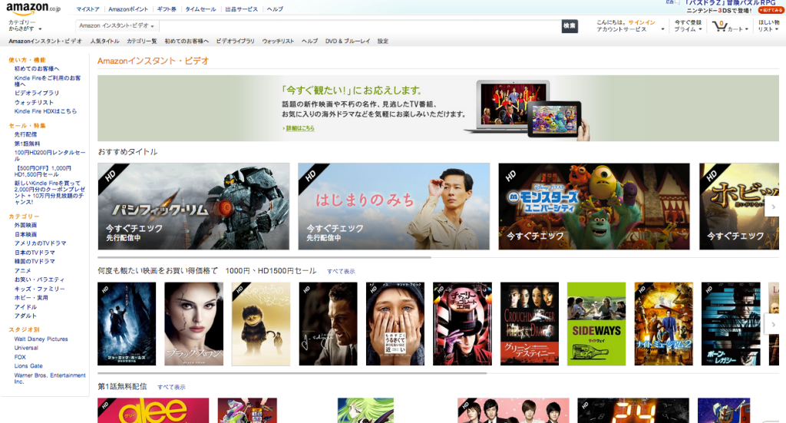The width and height of the screenshot is (786, 423).
Task: Open the ナイトミュージアム2 poster
Action: tap(664, 324)
